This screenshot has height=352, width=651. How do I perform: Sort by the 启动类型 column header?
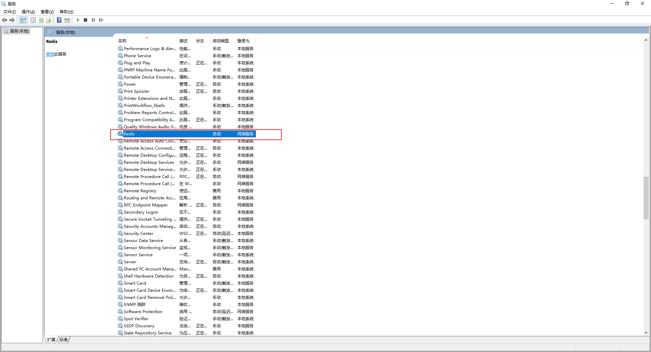click(x=223, y=41)
